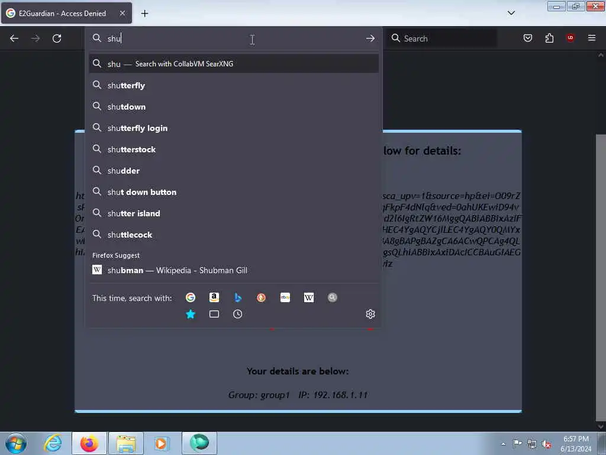Click the 'Group: group1' text

coord(259,395)
